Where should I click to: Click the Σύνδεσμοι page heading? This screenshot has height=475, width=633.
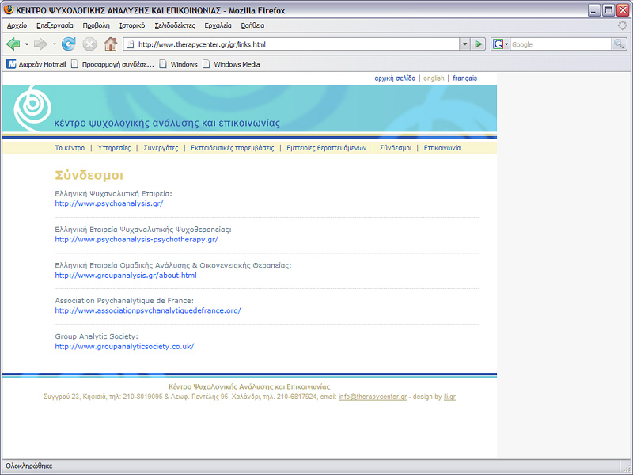click(x=89, y=175)
